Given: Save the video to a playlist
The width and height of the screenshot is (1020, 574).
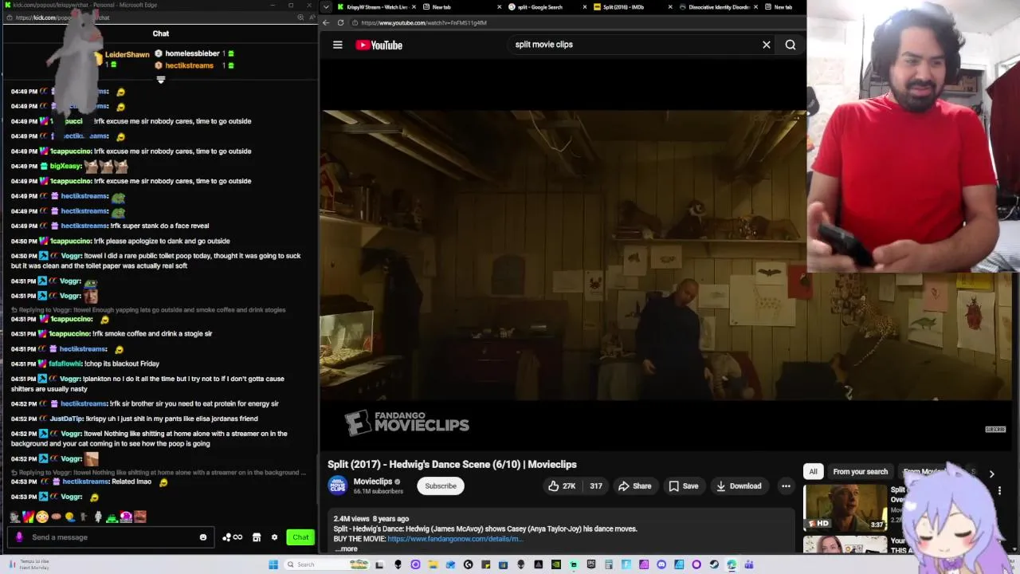Looking at the screenshot, I should pos(684,486).
